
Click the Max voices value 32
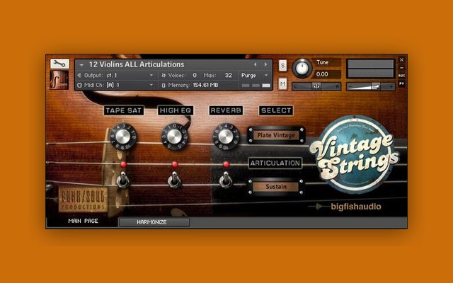228,76
